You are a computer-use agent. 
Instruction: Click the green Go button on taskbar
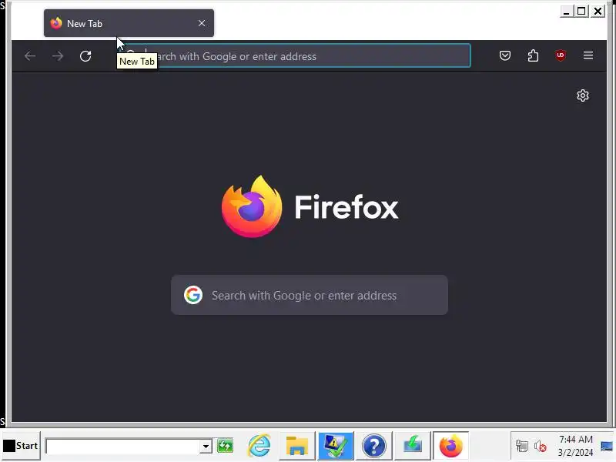click(x=225, y=446)
